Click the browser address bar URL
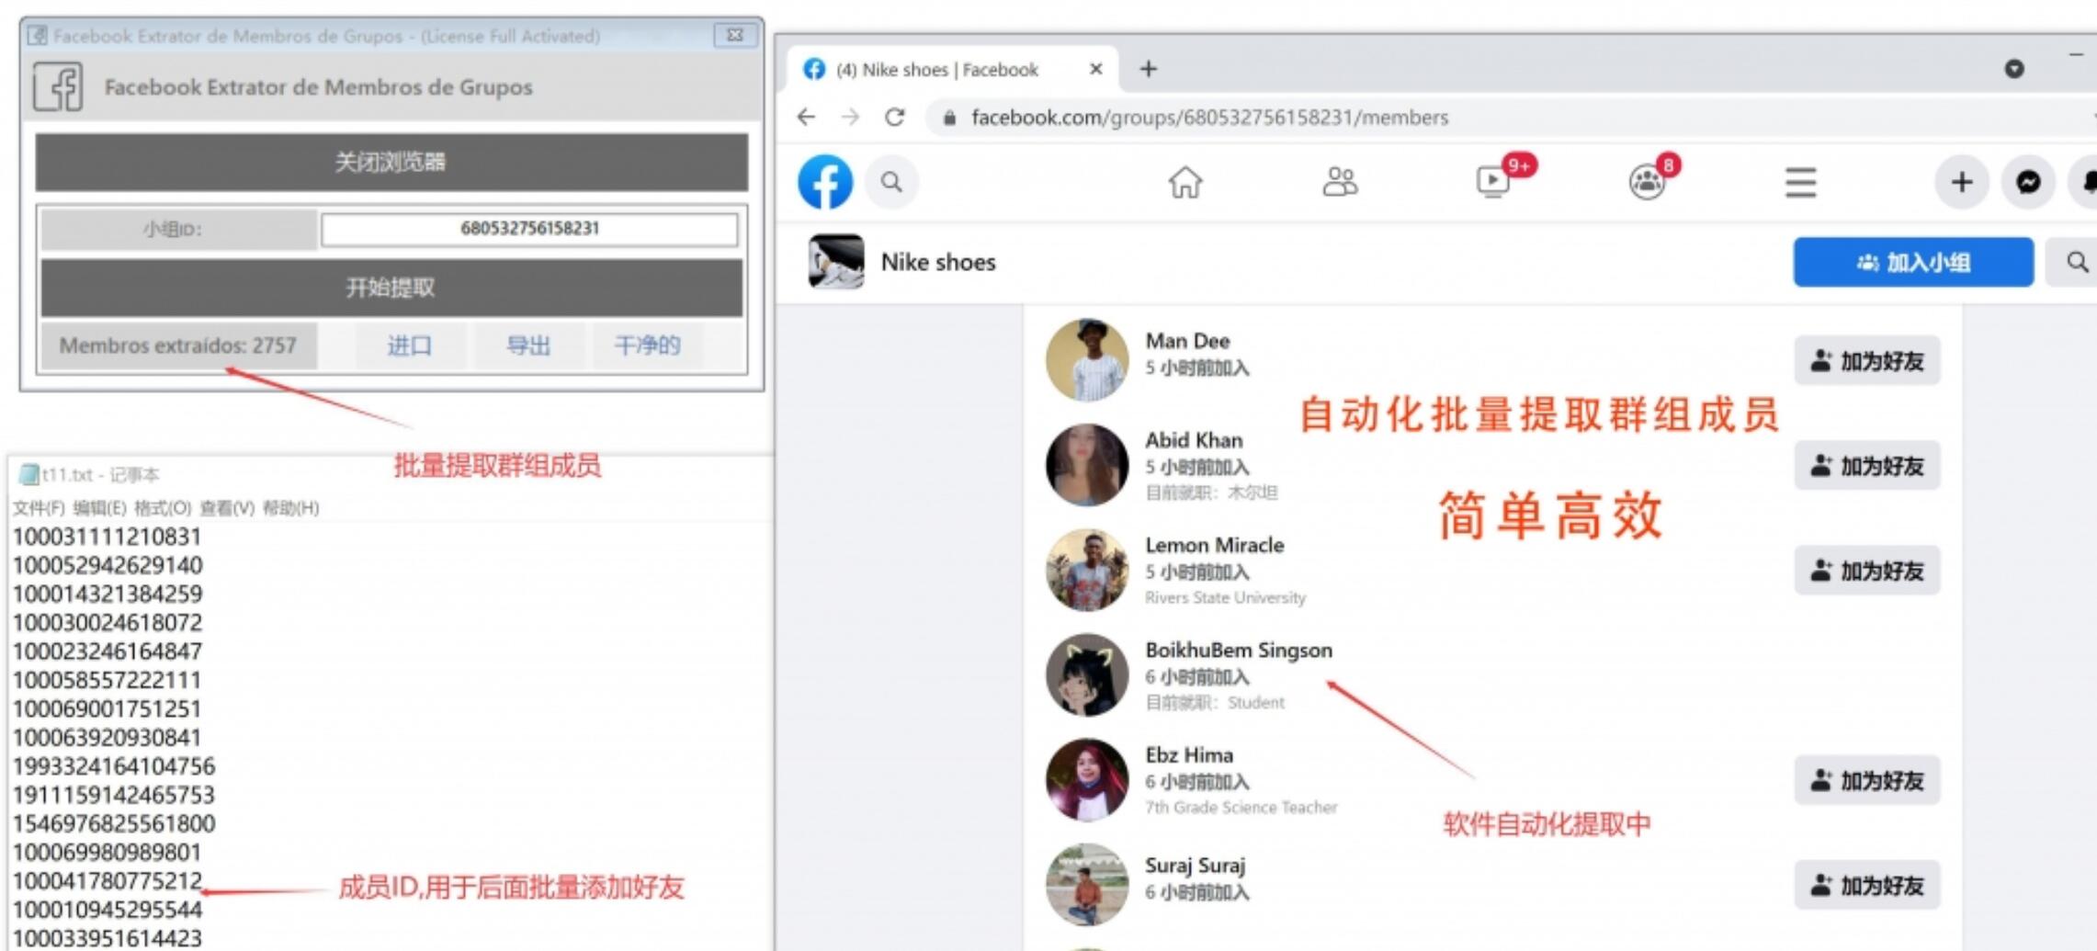 (1209, 118)
